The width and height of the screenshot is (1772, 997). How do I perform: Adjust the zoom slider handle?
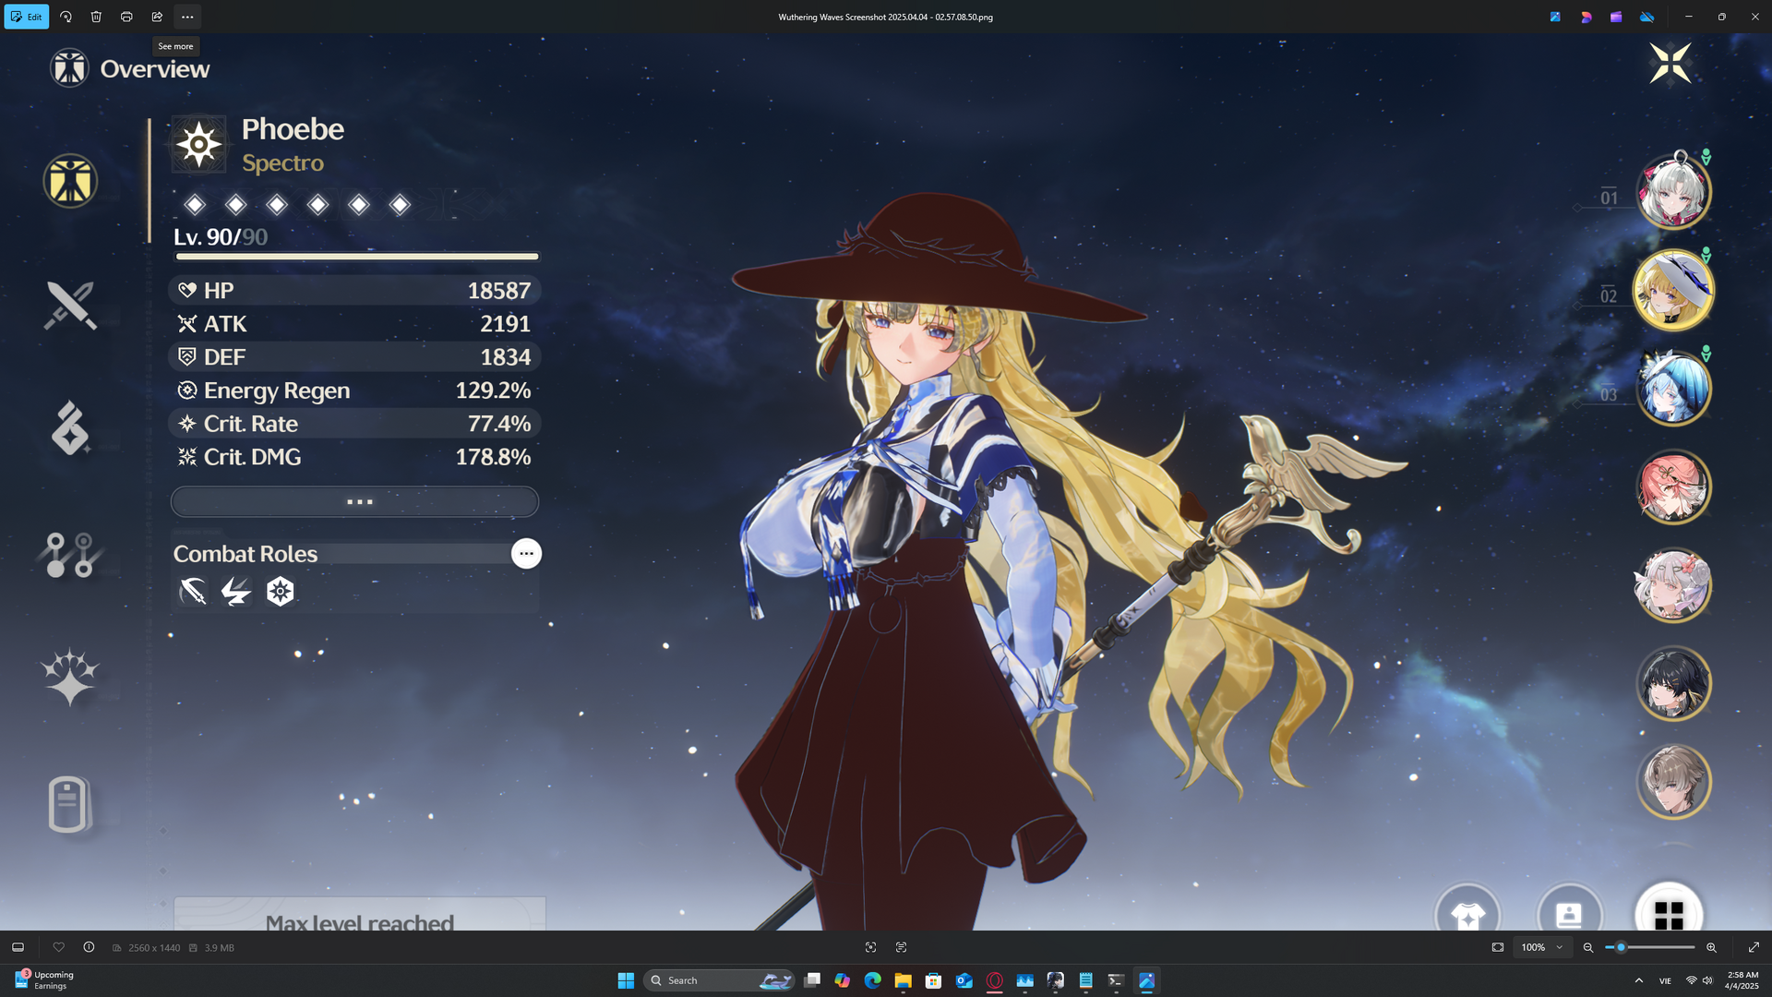pyautogui.click(x=1621, y=947)
